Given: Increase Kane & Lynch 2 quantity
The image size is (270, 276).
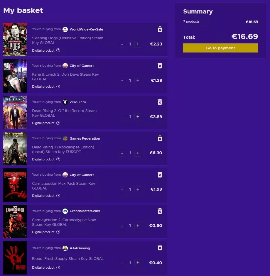Looking at the screenshot, I should (138, 80).
